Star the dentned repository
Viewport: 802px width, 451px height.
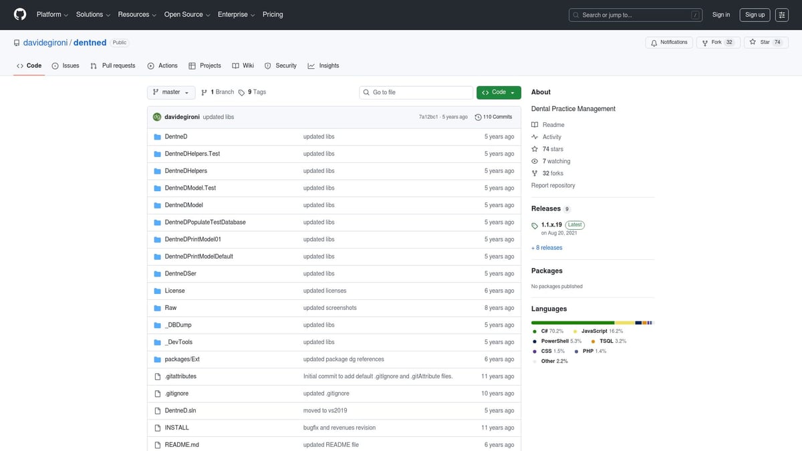pos(765,42)
